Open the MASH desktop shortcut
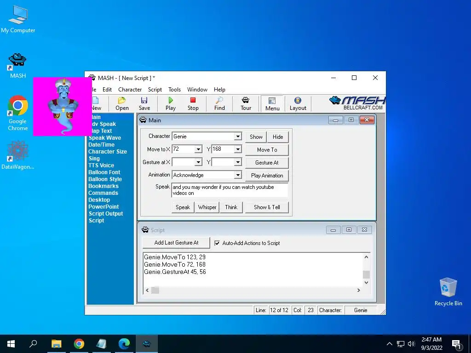Image resolution: width=471 pixels, height=353 pixels. [x=18, y=66]
